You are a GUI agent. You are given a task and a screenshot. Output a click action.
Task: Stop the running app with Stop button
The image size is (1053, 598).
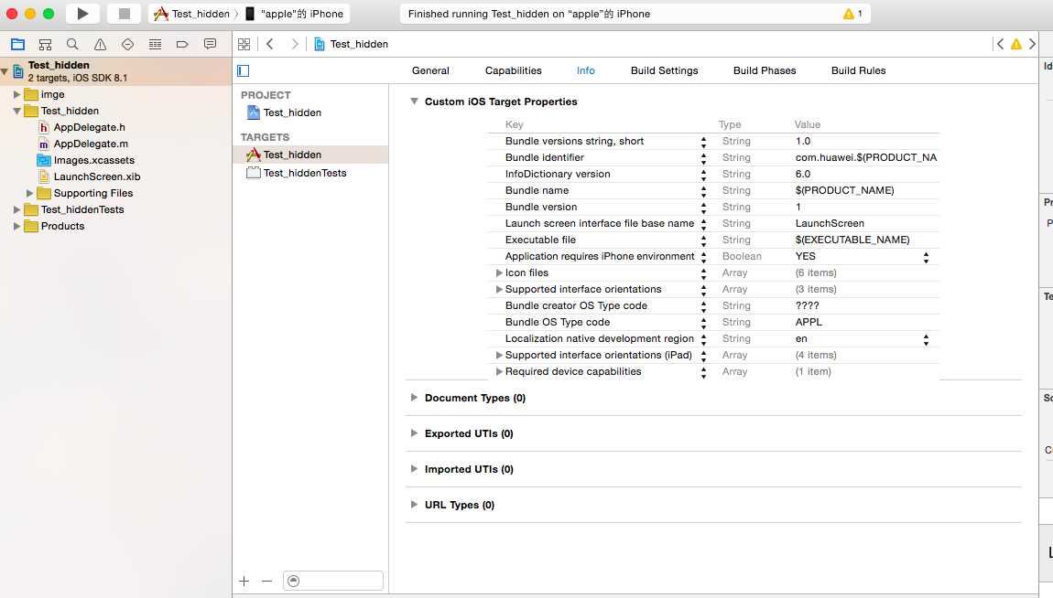(x=125, y=14)
